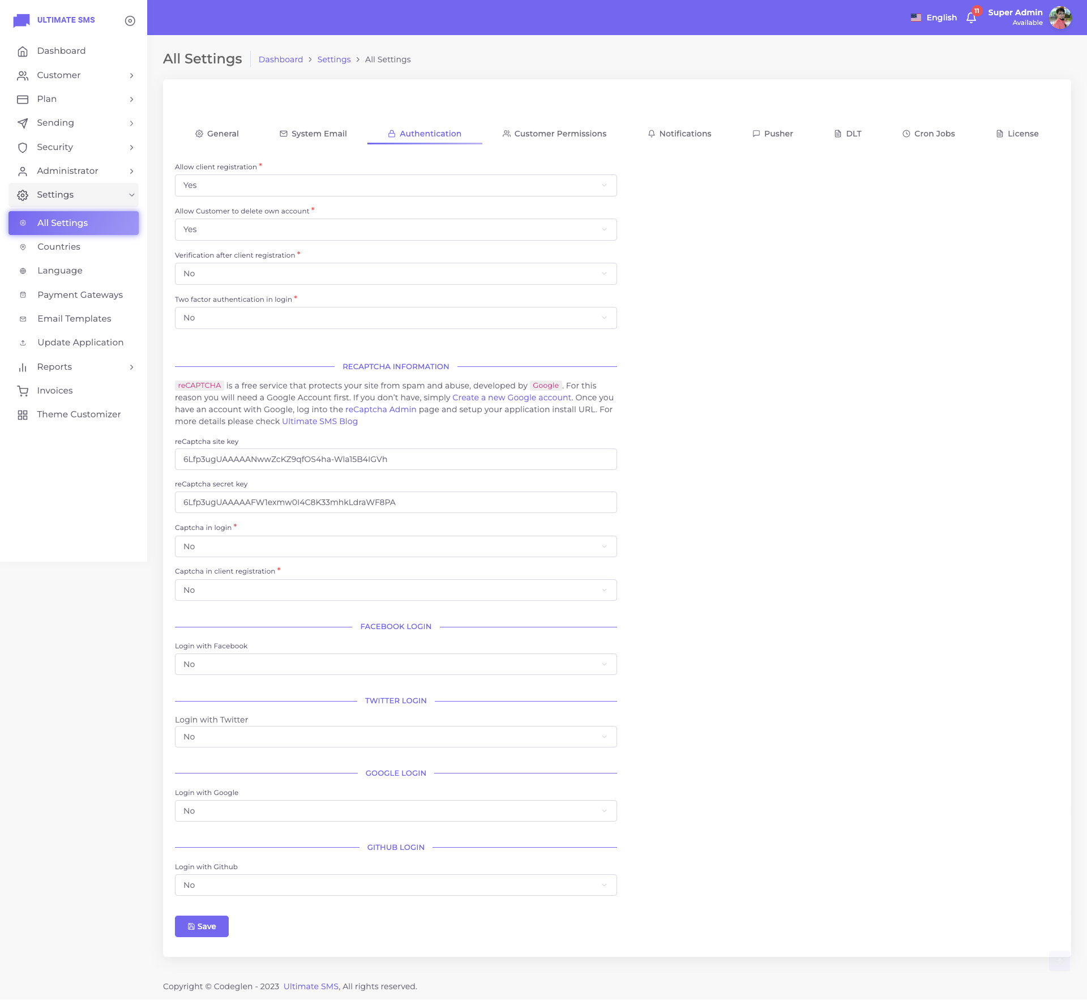
Task: Open Allow client registration dropdown
Action: (395, 186)
